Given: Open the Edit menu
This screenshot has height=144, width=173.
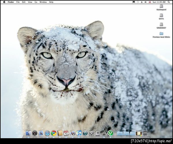Looking at the screenshot, I should click(x=24, y=2).
